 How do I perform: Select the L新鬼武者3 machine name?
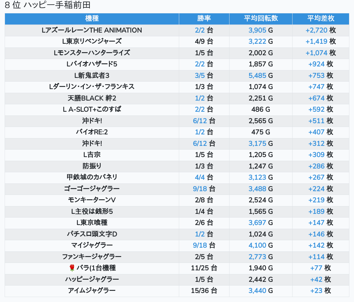[92, 75]
